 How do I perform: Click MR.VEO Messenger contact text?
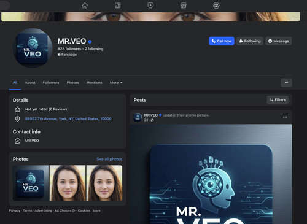pos(32,141)
